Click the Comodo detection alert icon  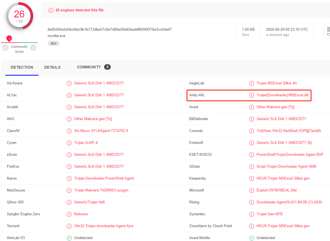251,131
